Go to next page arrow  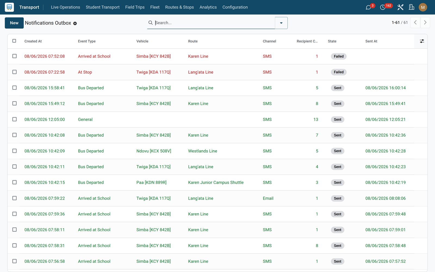click(425, 23)
